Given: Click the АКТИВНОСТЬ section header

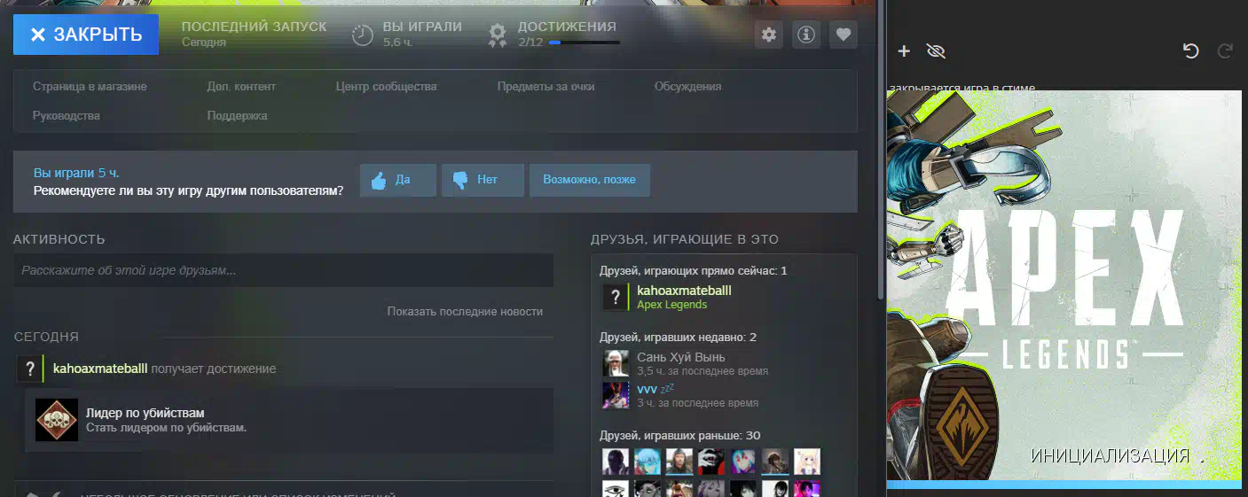Looking at the screenshot, I should coord(59,239).
